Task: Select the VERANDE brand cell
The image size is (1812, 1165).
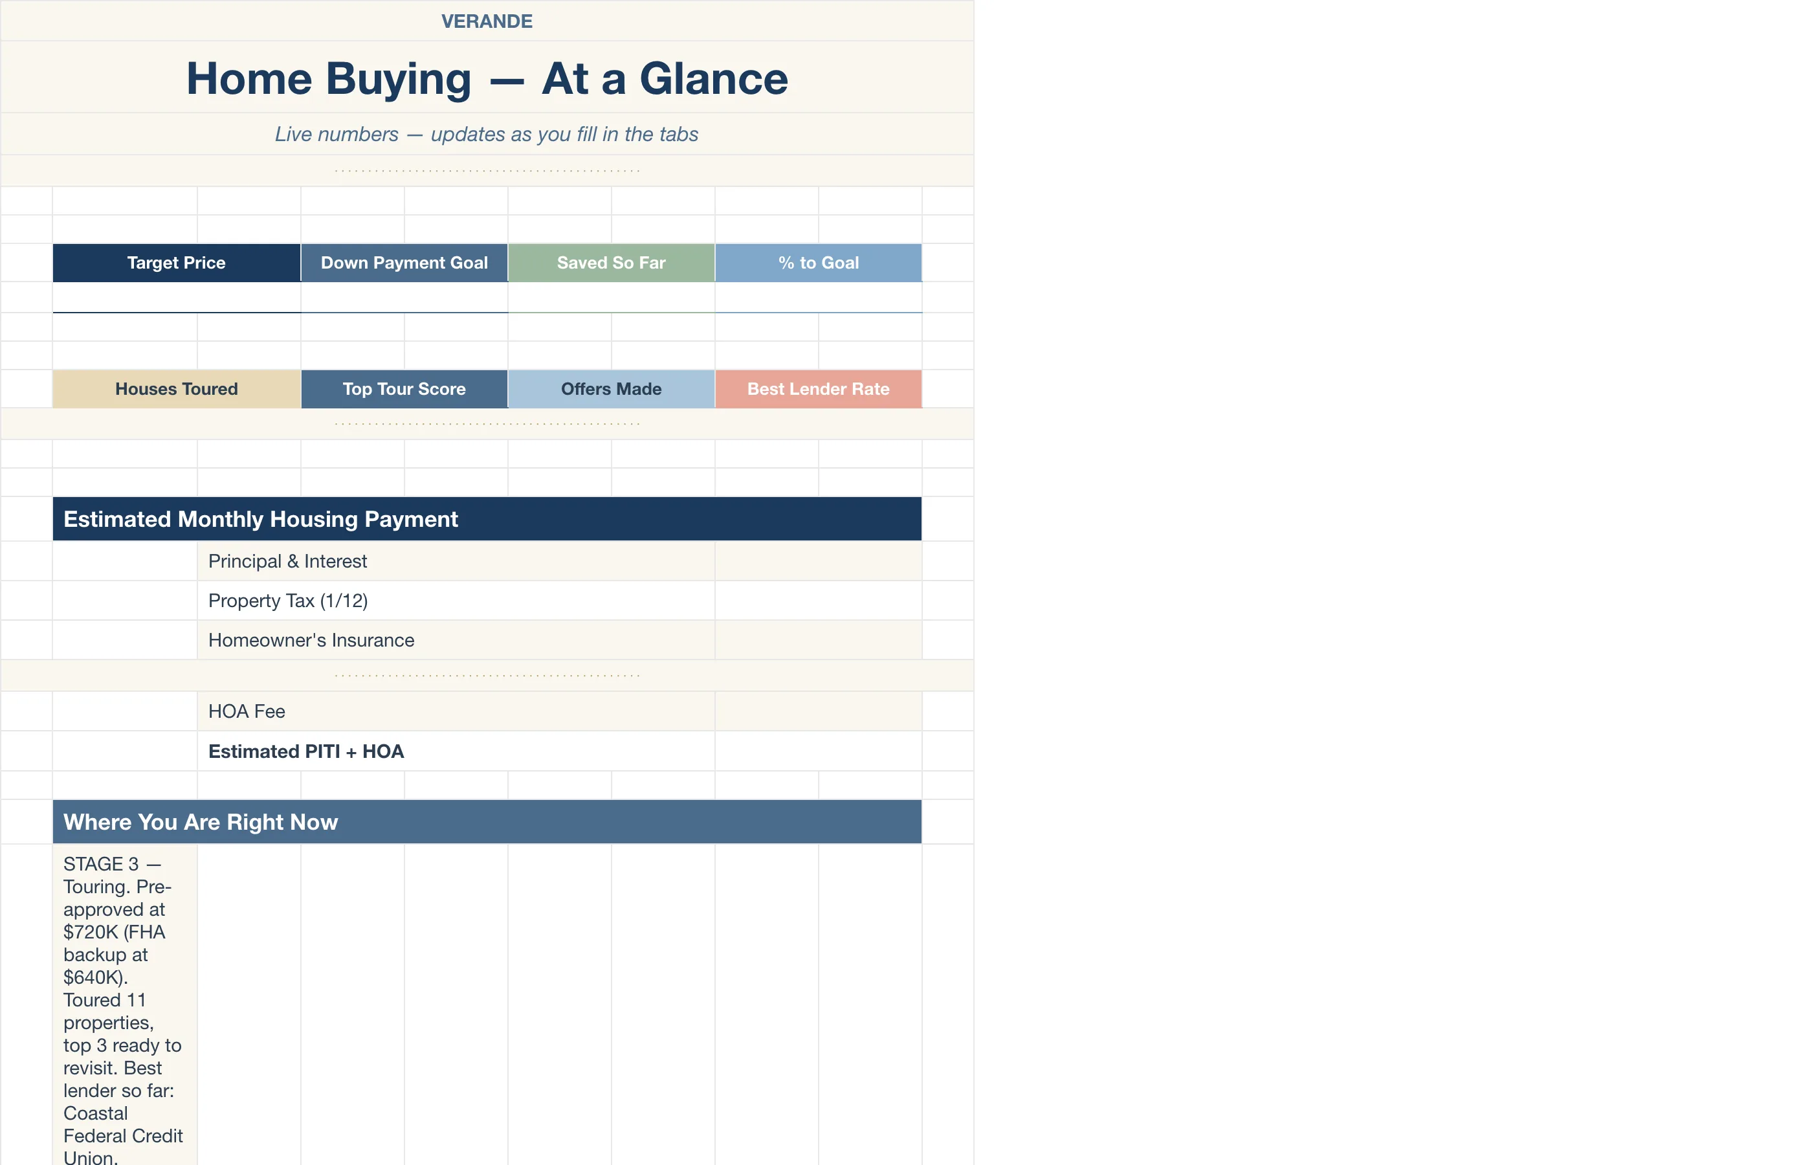Action: [487, 21]
